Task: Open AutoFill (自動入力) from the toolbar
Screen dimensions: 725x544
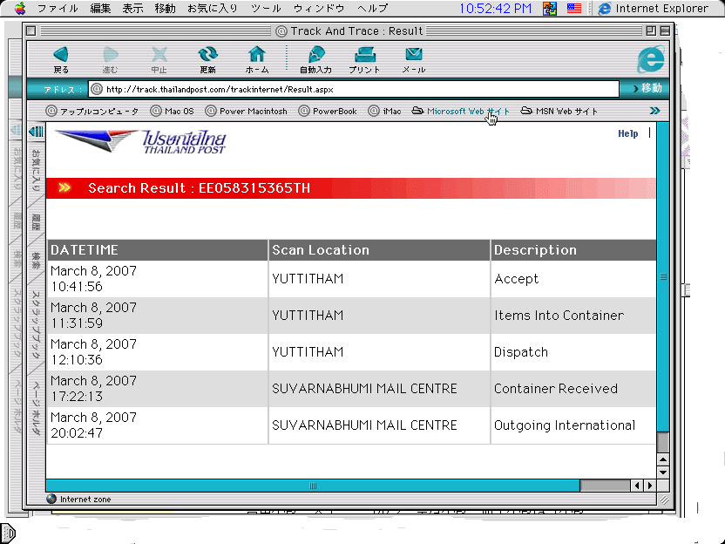Action: point(315,59)
